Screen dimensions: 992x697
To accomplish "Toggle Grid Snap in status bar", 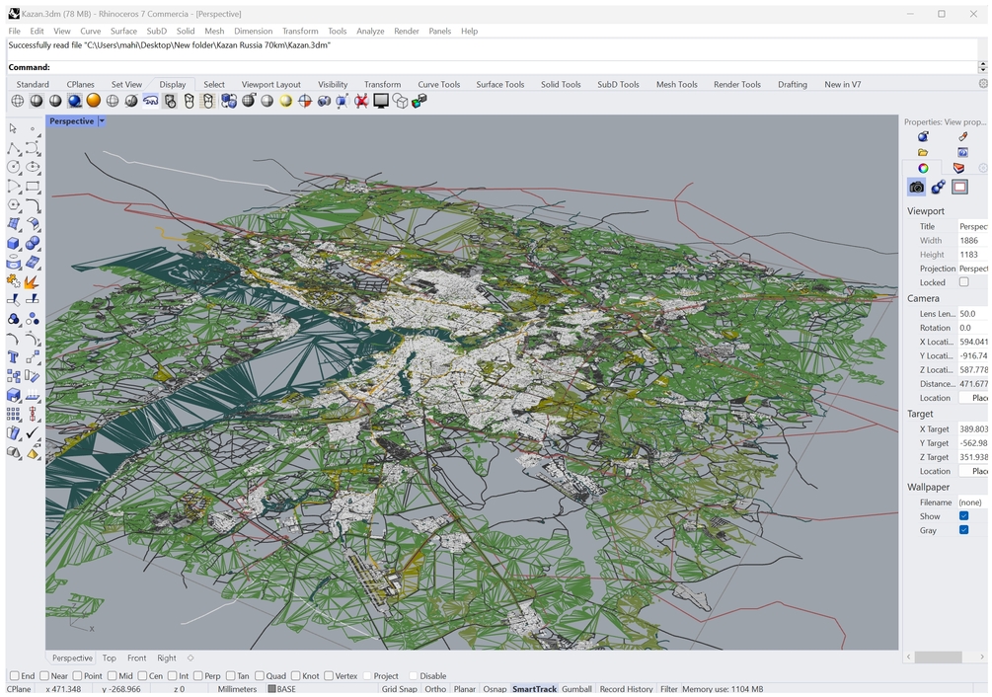I will coord(399,689).
